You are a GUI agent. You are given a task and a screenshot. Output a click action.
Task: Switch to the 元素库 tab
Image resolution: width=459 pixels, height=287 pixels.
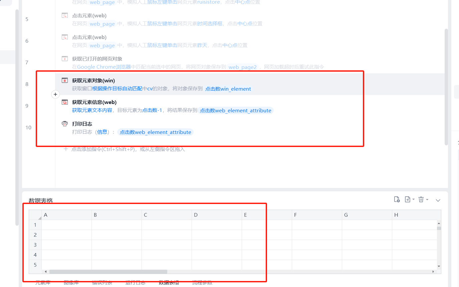43,283
